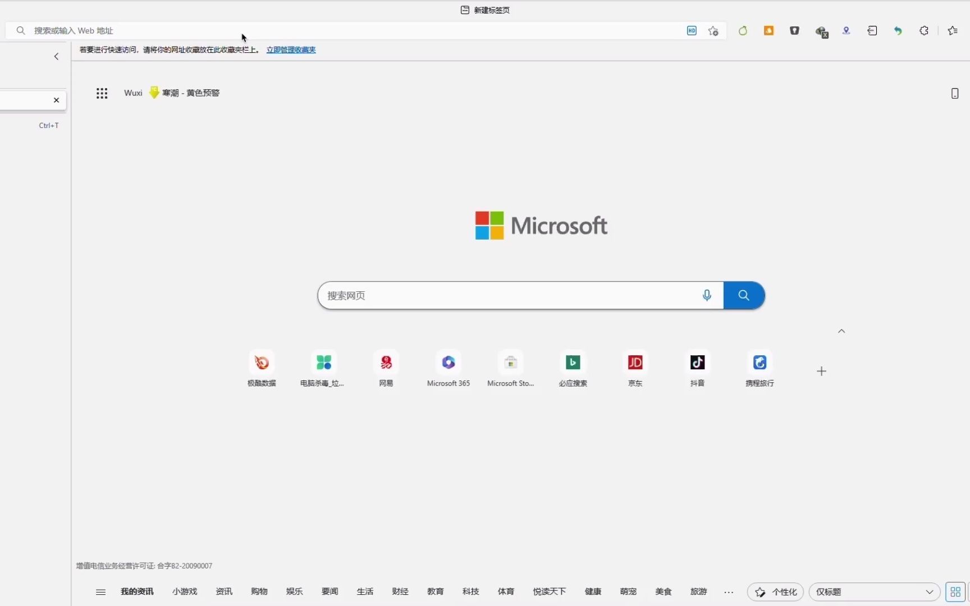Image resolution: width=970 pixels, height=606 pixels.
Task: Select the 购物 feed tab
Action: [x=259, y=591]
